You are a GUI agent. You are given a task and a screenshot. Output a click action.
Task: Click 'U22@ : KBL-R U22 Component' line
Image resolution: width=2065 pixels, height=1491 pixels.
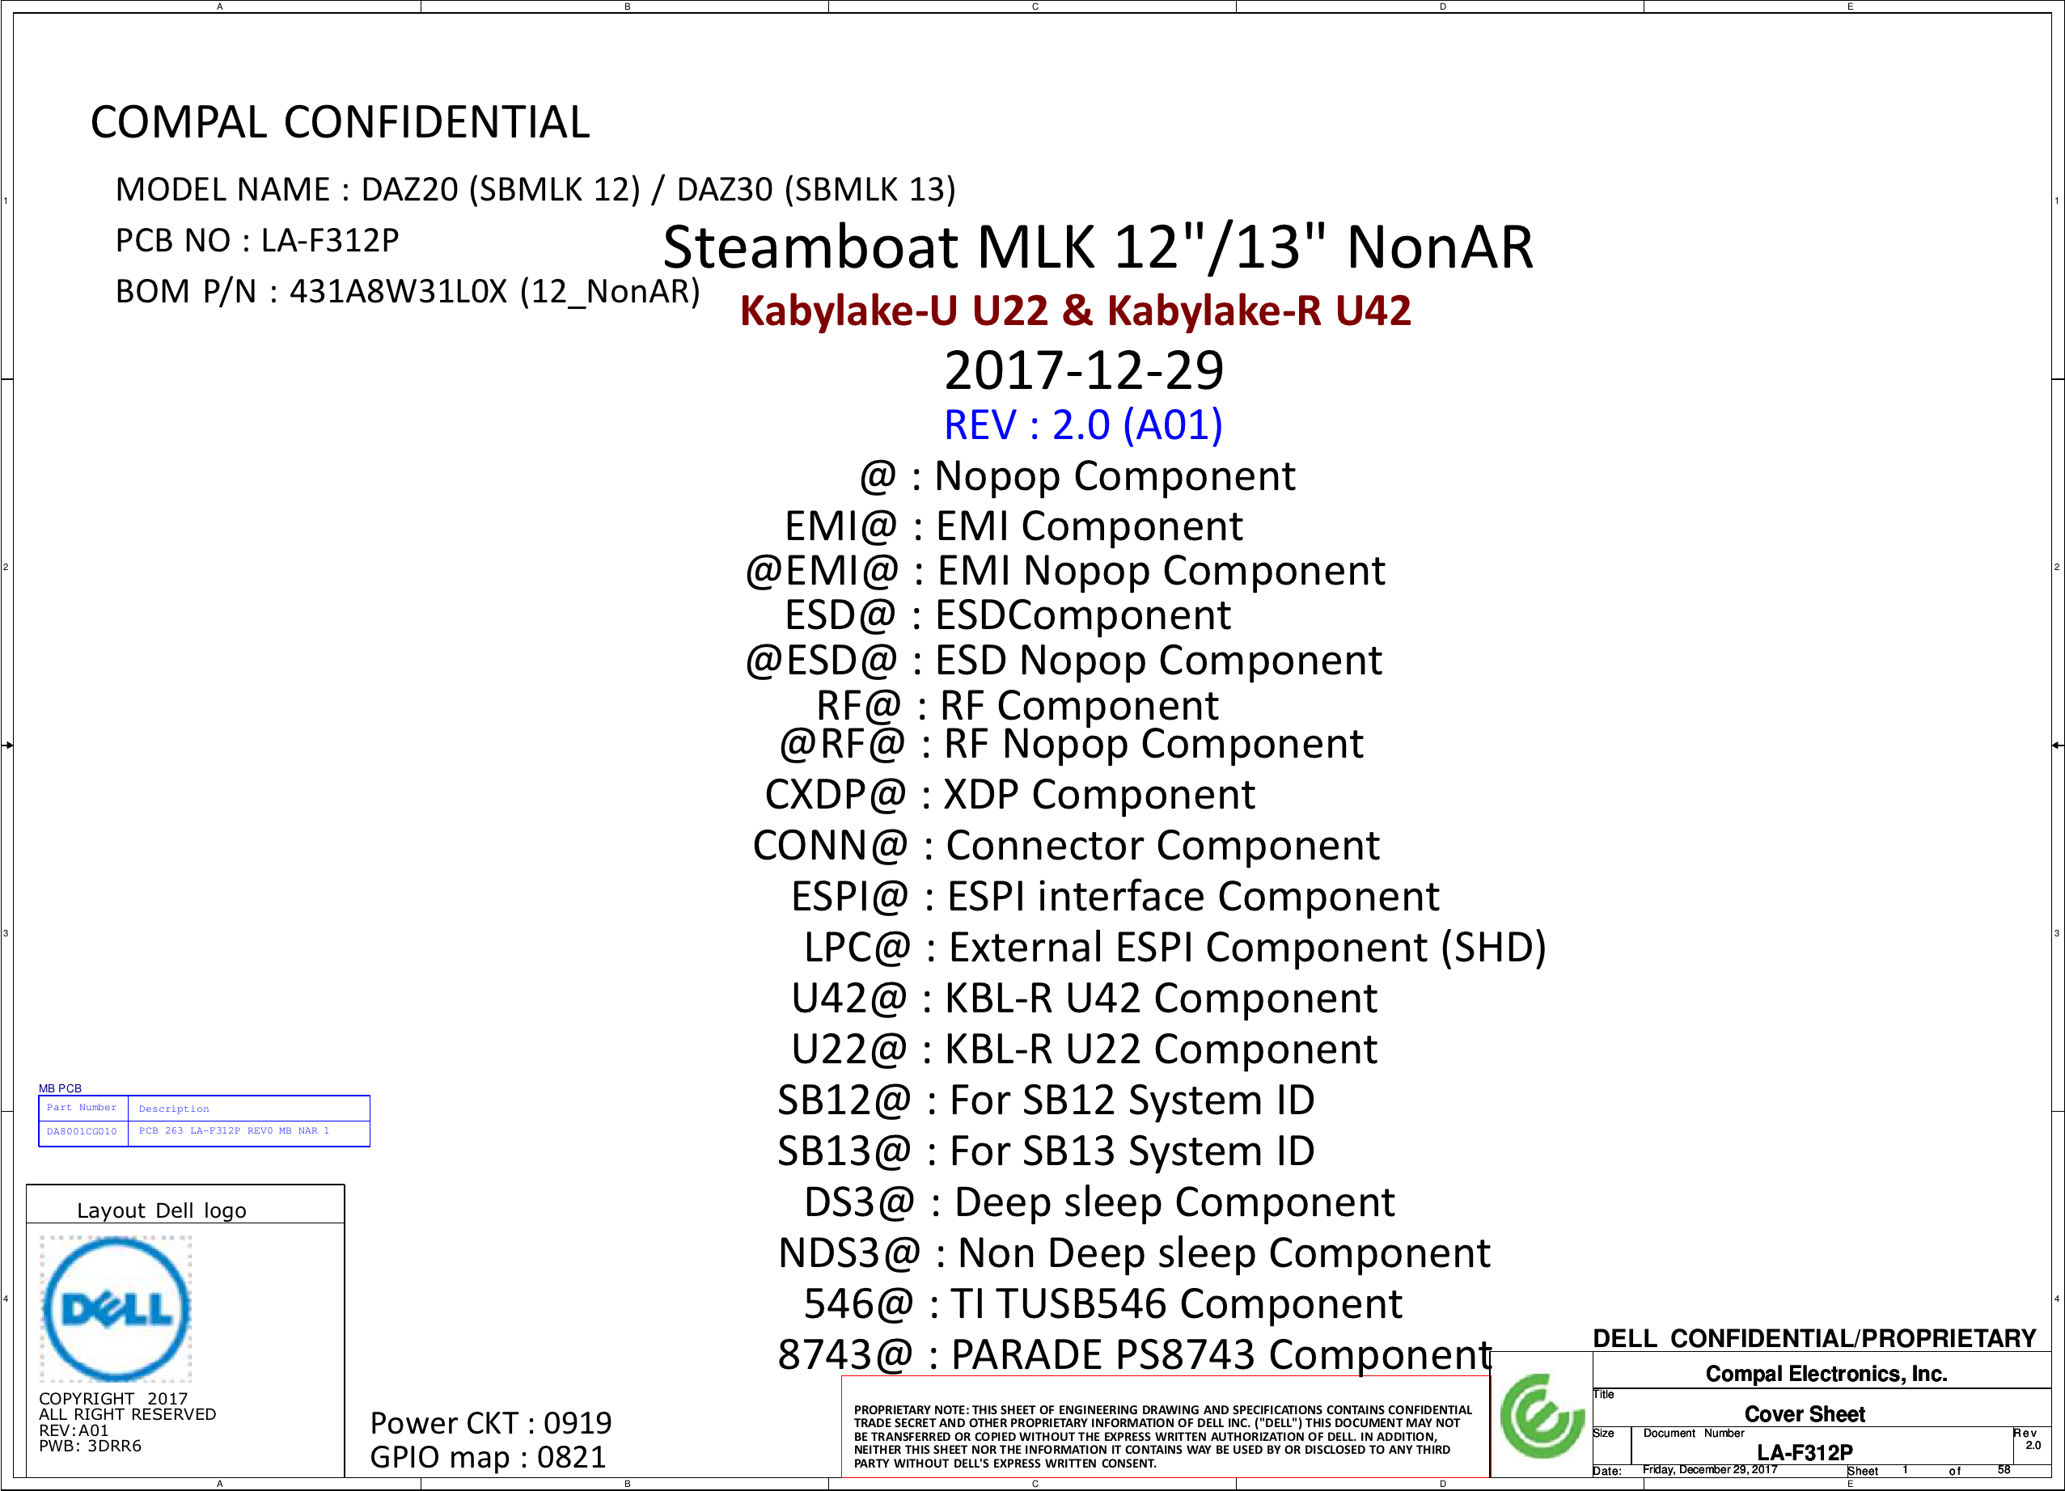1084,1050
